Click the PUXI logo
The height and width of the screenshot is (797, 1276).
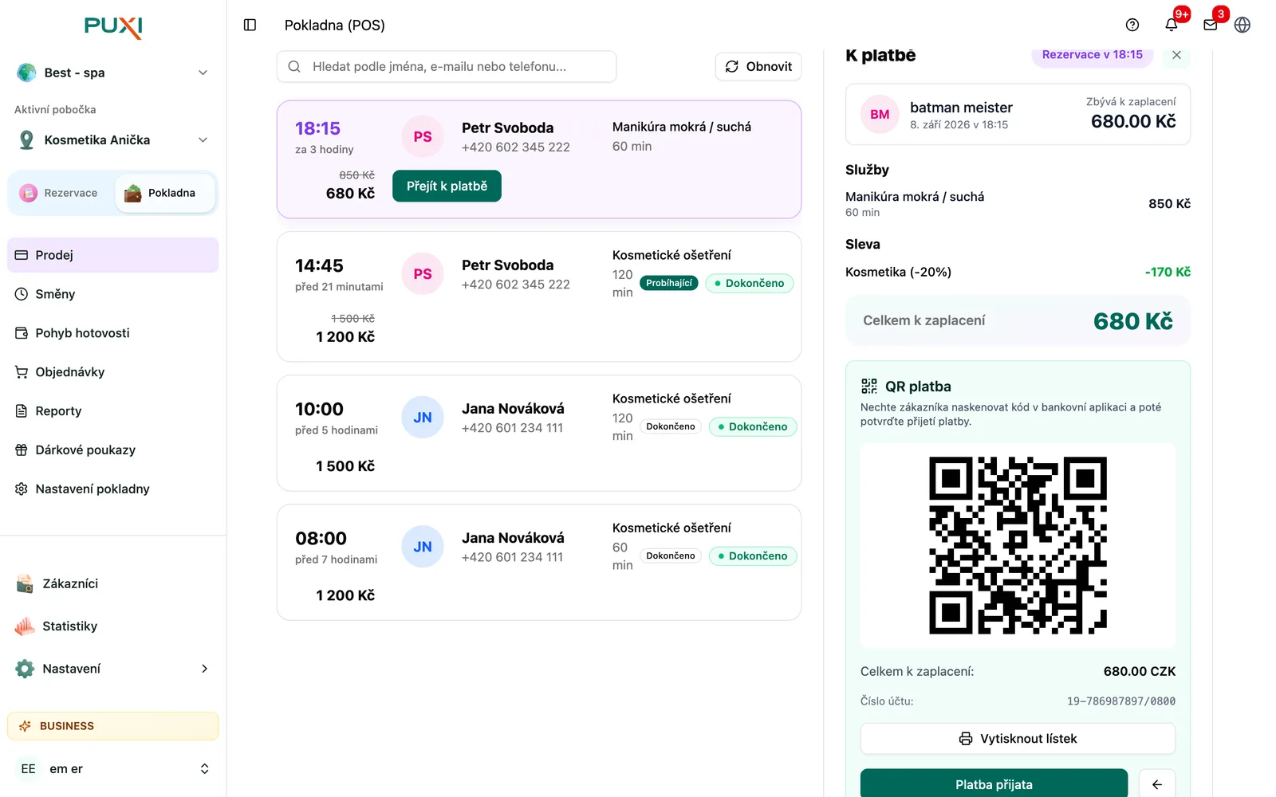click(113, 26)
